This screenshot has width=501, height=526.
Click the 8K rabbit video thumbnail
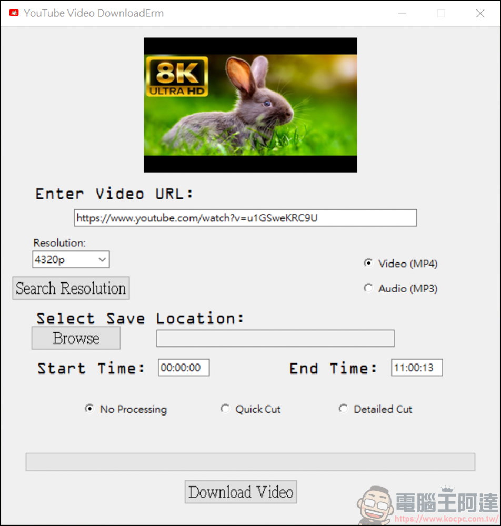(250, 105)
